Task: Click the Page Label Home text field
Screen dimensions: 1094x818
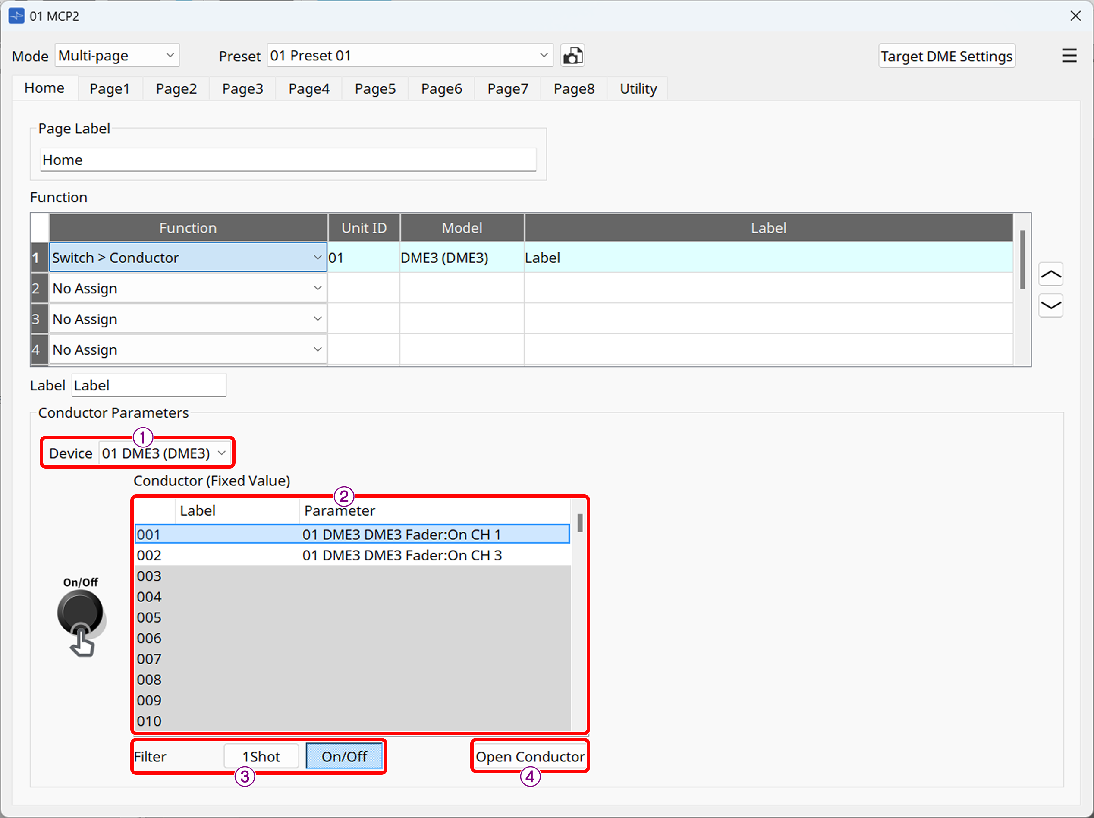Action: [x=288, y=160]
